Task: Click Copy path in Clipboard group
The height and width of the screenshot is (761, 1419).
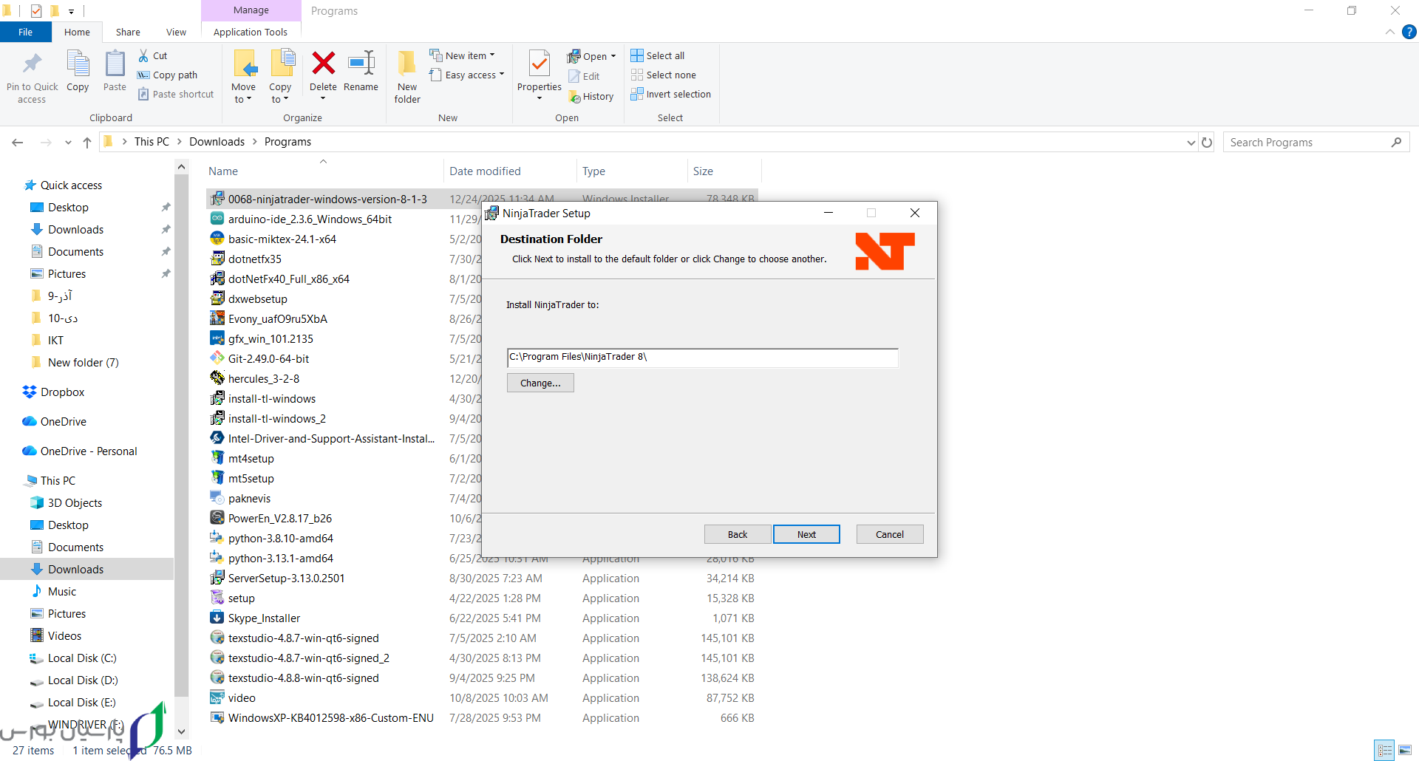Action: pyautogui.click(x=168, y=75)
